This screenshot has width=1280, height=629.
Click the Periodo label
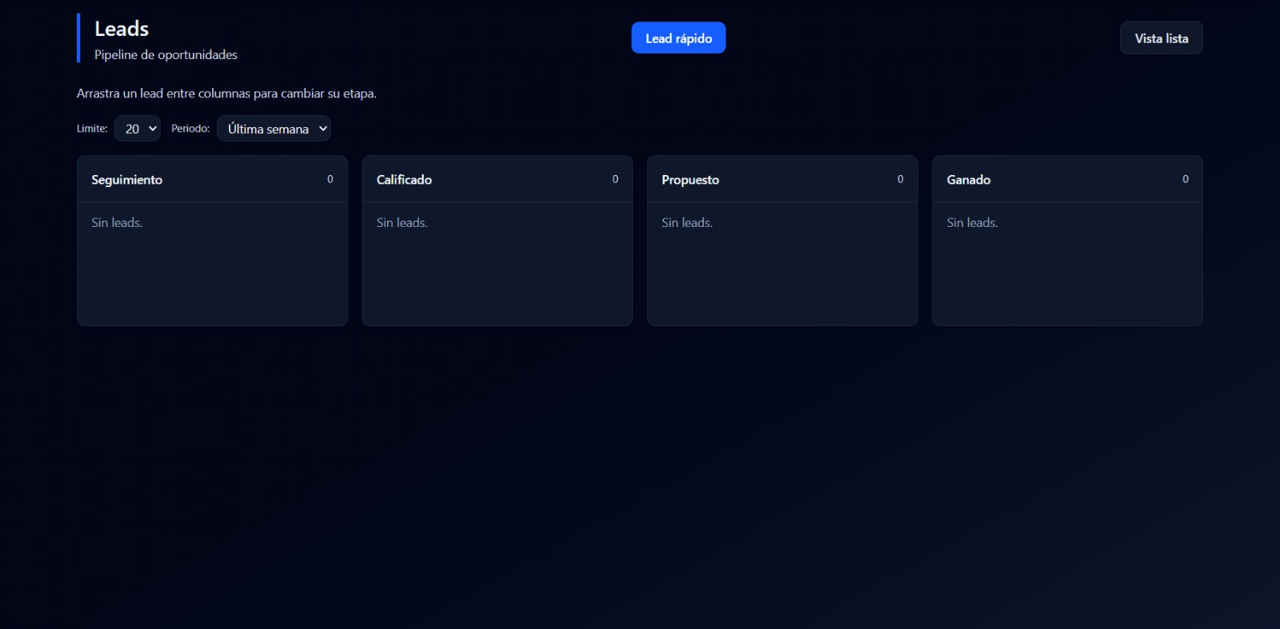[190, 129]
